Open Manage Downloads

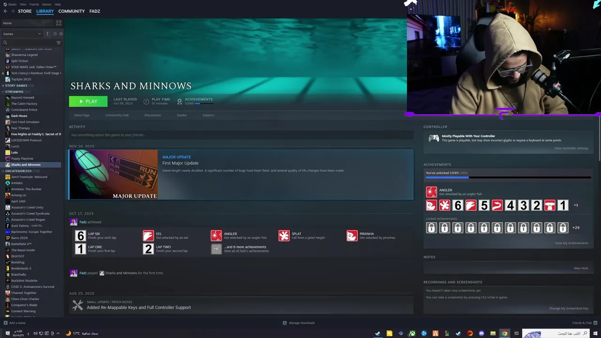coord(299,323)
